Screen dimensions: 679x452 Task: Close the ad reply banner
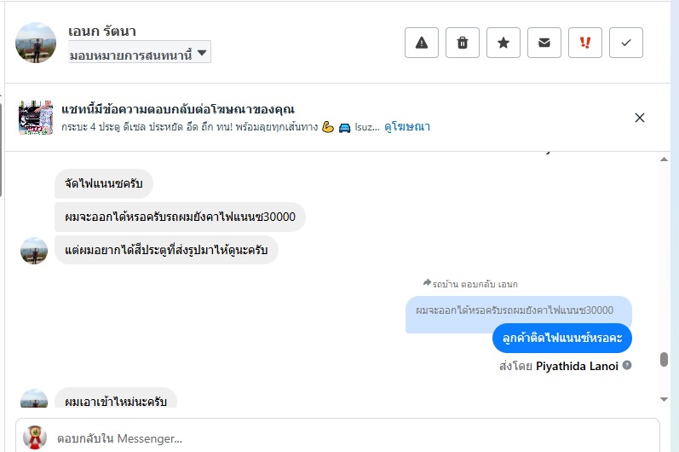[640, 118]
